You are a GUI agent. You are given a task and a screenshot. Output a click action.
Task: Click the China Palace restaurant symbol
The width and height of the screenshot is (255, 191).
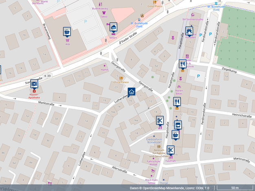pos(121,78)
